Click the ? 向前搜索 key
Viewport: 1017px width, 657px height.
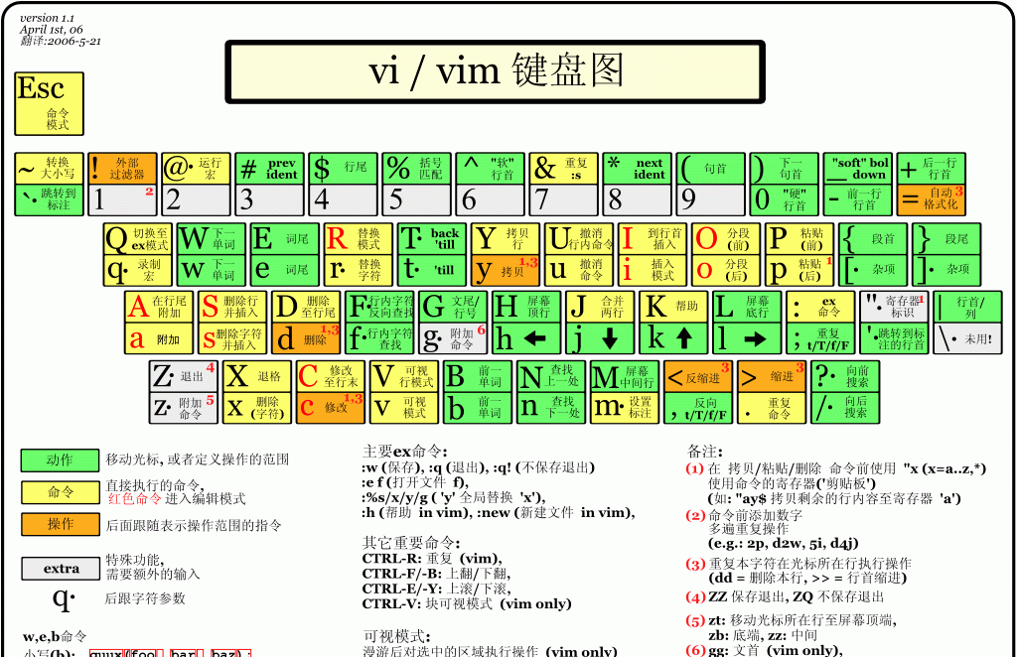pos(845,376)
